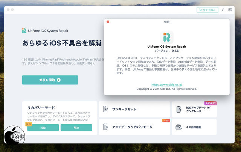Viewport: 241px width, 152px height.
Task: Click the リカバリーモード heading
Action: [x=41, y=108]
